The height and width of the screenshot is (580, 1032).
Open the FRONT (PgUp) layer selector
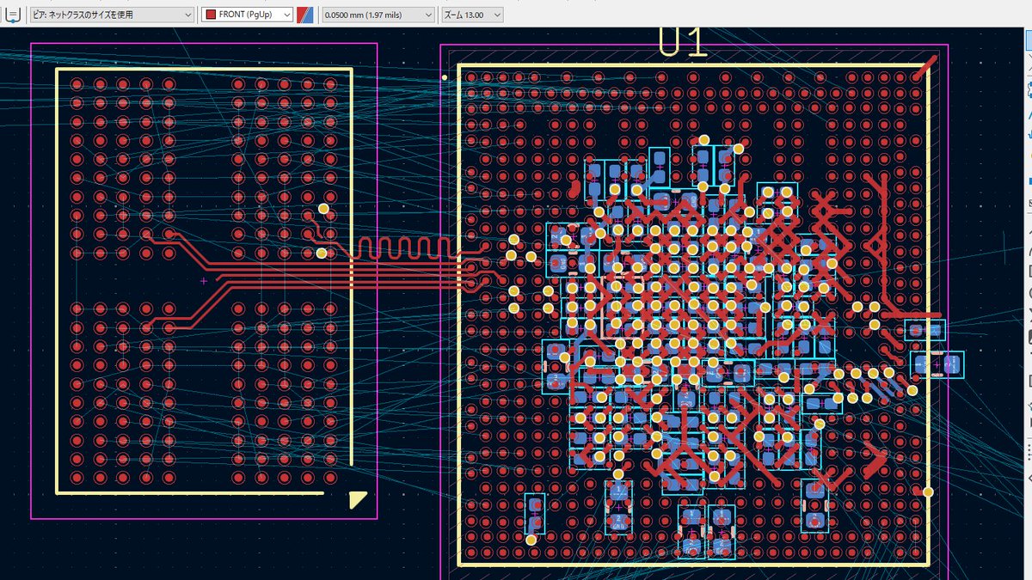[x=247, y=15]
